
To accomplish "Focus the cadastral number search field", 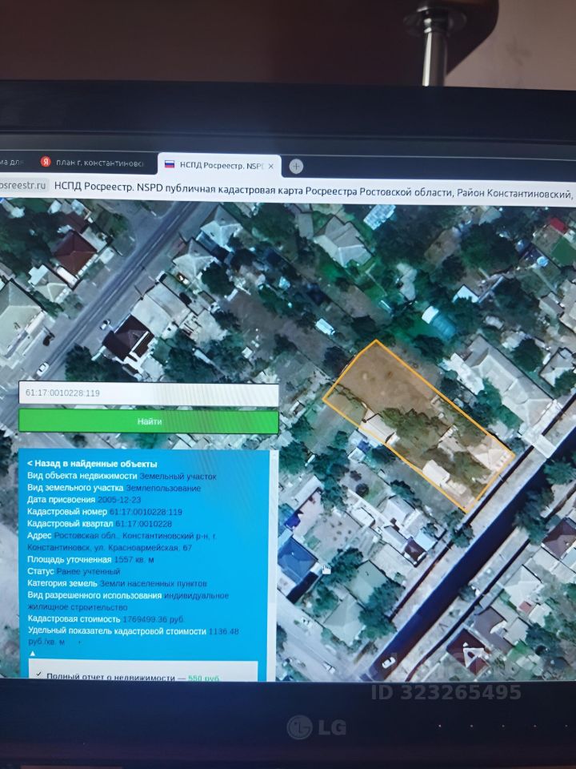I will tap(149, 393).
